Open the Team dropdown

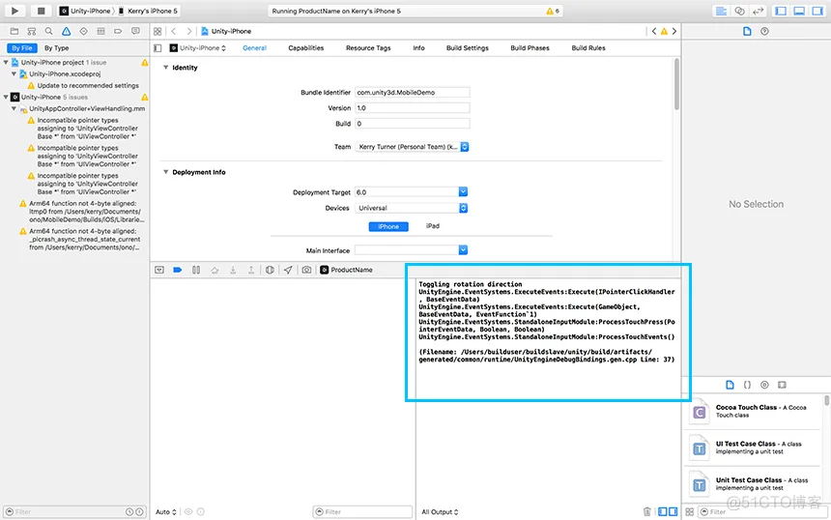point(412,147)
